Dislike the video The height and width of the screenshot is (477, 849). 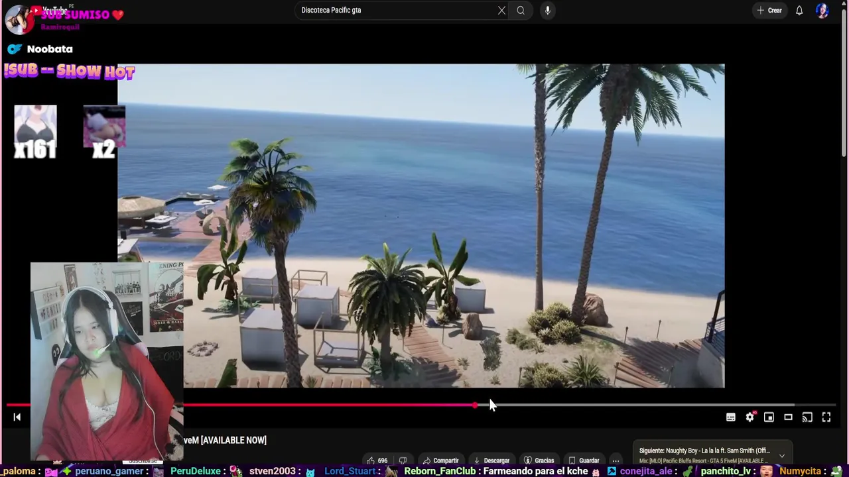pos(403,460)
